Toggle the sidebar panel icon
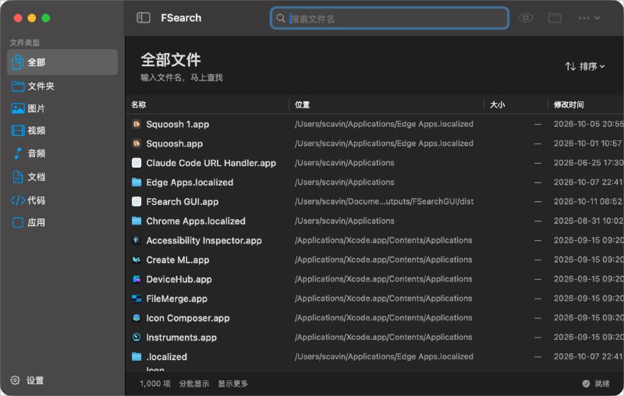Image resolution: width=624 pixels, height=396 pixels. (144, 18)
